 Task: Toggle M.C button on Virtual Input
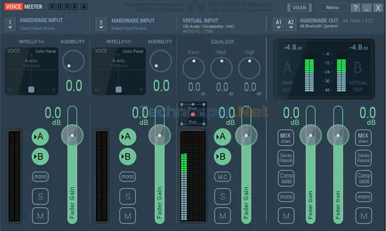222,176
